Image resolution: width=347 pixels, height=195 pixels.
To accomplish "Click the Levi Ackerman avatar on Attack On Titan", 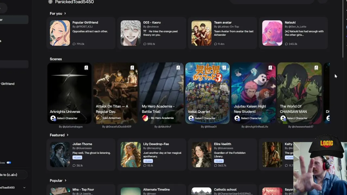I will coord(99,118).
